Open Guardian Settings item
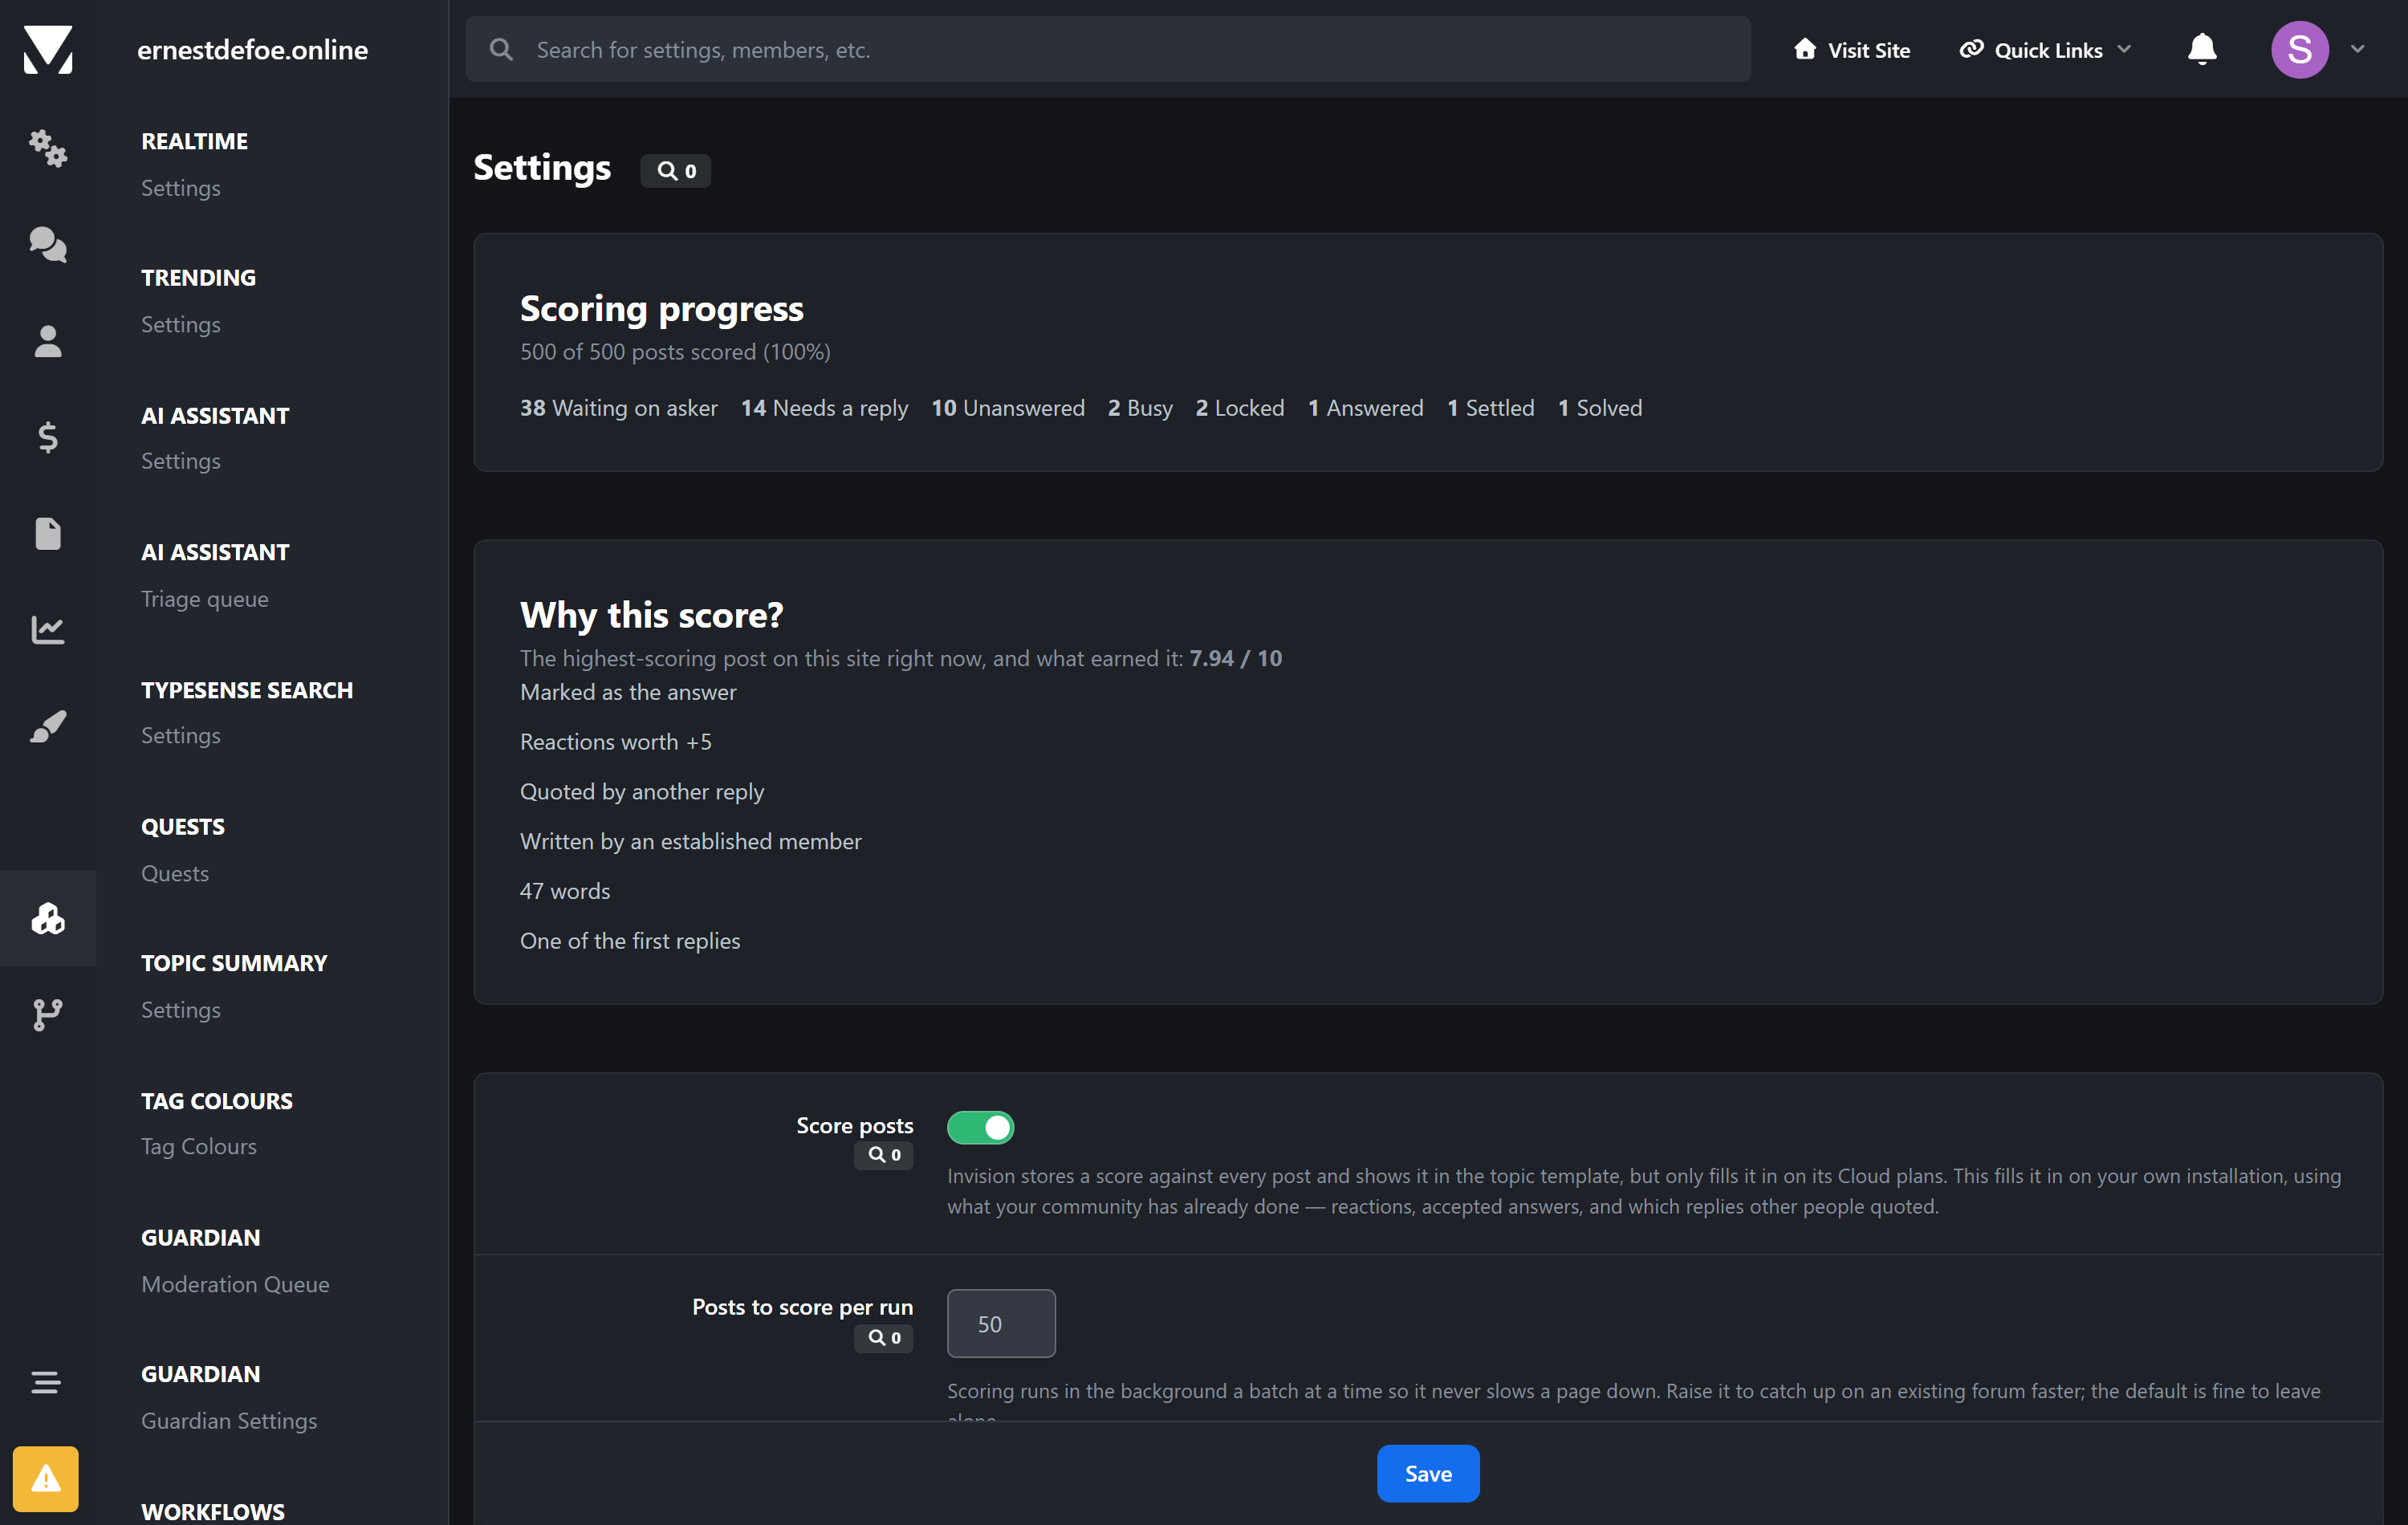Screen dimensions: 2408x1525 click(x=229, y=1421)
